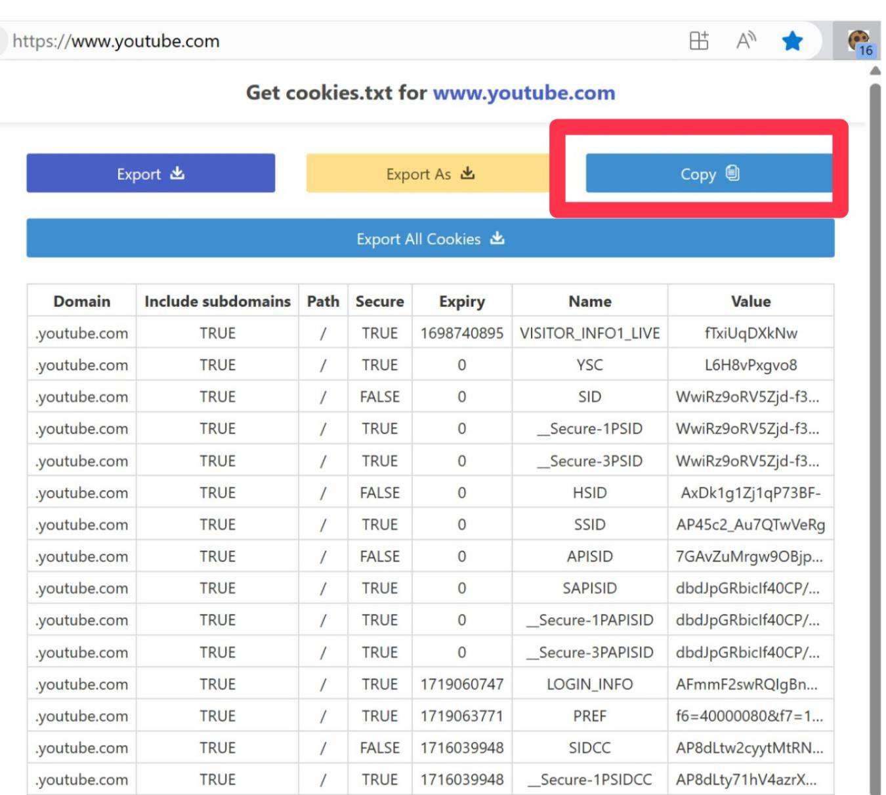Open the Read Aloud icon in address bar
Viewport: 886px width, 795px height.
(x=746, y=41)
